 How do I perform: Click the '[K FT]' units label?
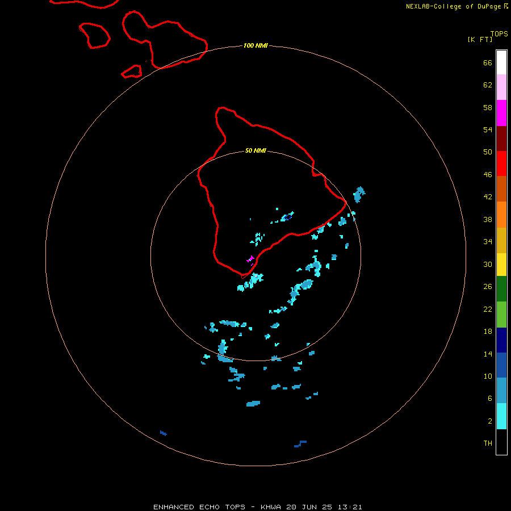point(480,39)
